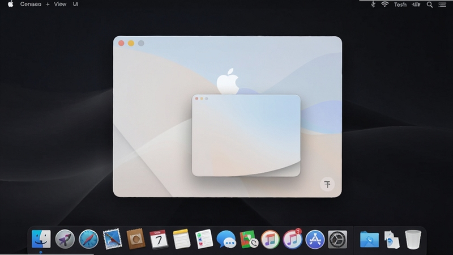This screenshot has width=453, height=255.
Task: Close the small inner window
Action: coord(196,99)
